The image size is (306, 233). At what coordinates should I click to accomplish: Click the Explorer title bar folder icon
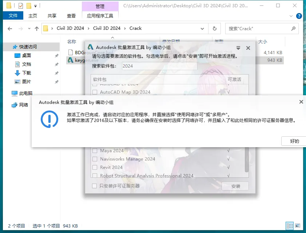tap(9, 6)
